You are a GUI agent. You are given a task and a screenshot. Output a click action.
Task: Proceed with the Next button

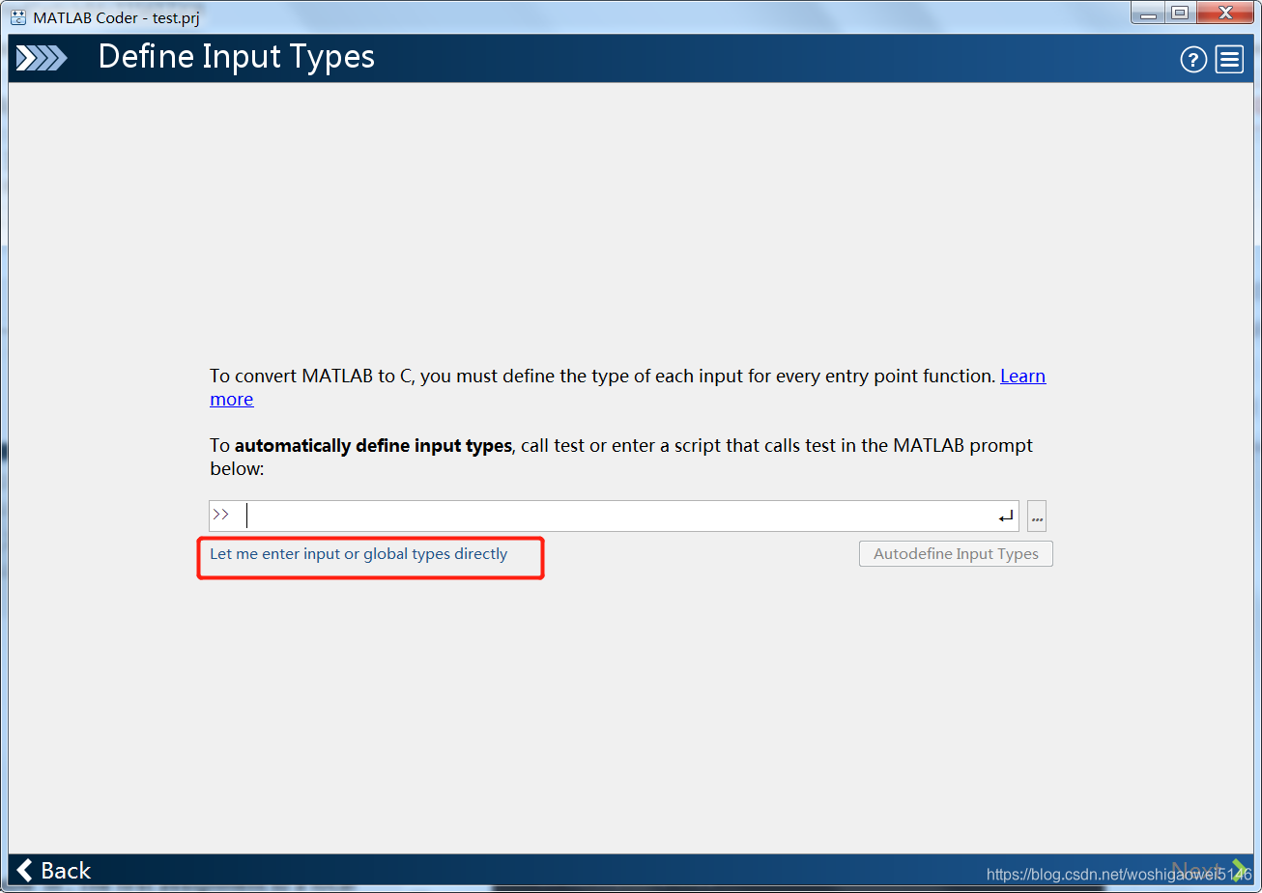click(1208, 871)
